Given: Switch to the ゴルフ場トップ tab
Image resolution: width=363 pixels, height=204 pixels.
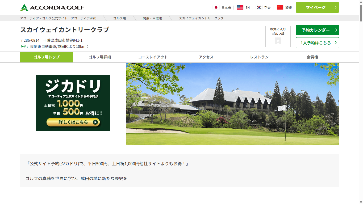Looking at the screenshot, I should 47,57.
